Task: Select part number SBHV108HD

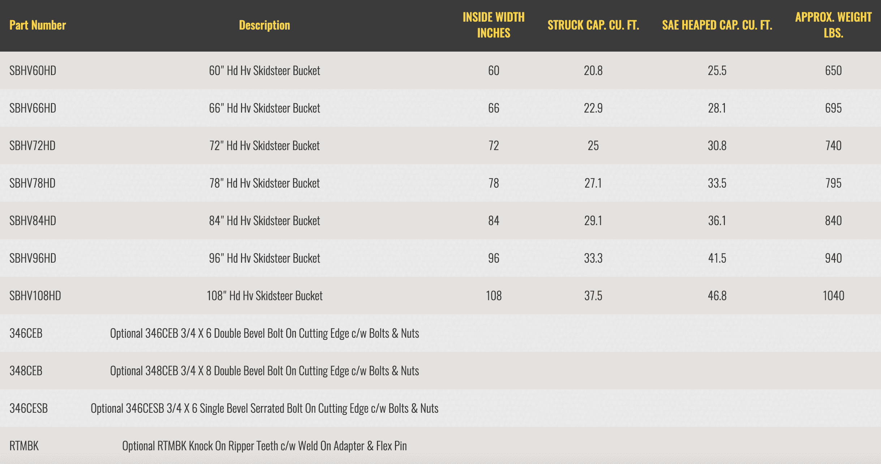Action: point(35,296)
